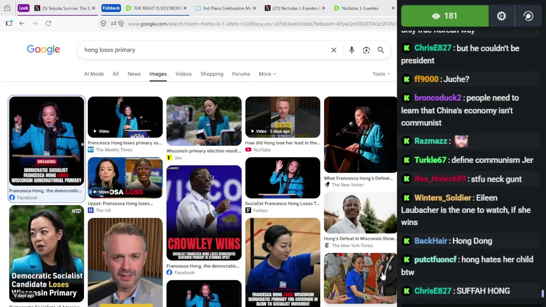The width and height of the screenshot is (546, 307).
Task: Switch to the Forums results tab
Action: click(241, 74)
